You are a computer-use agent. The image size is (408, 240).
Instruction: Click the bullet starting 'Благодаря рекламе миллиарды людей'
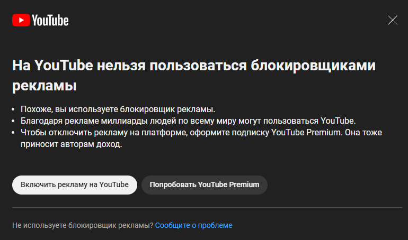(188, 121)
